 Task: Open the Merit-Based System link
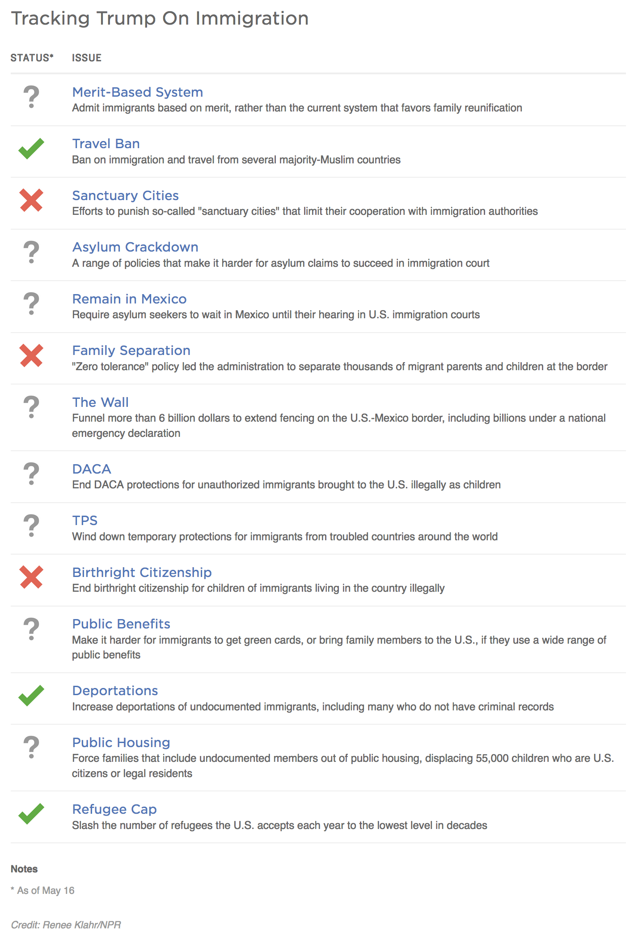(x=137, y=92)
